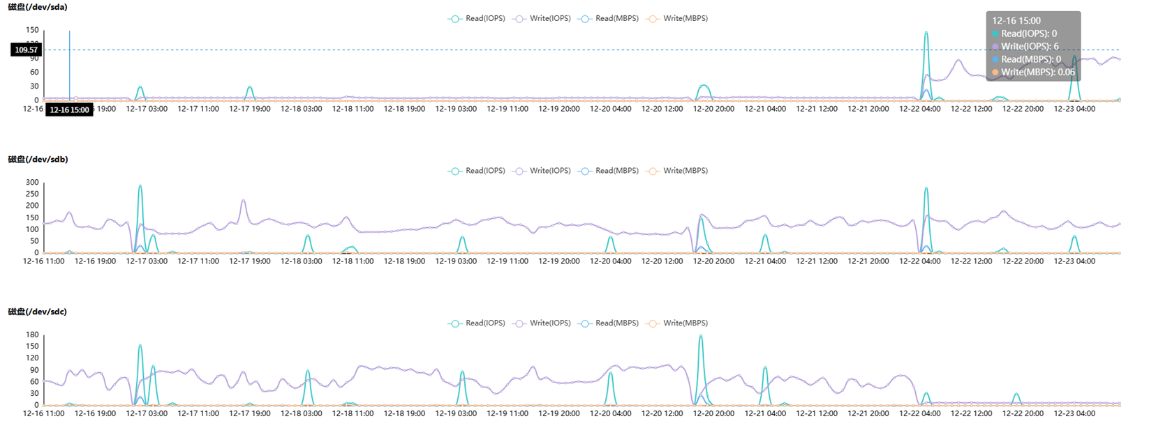The image size is (1156, 421).
Task: Toggle Read(IOPS) legend in /dev/sdc chart
Action: click(476, 323)
